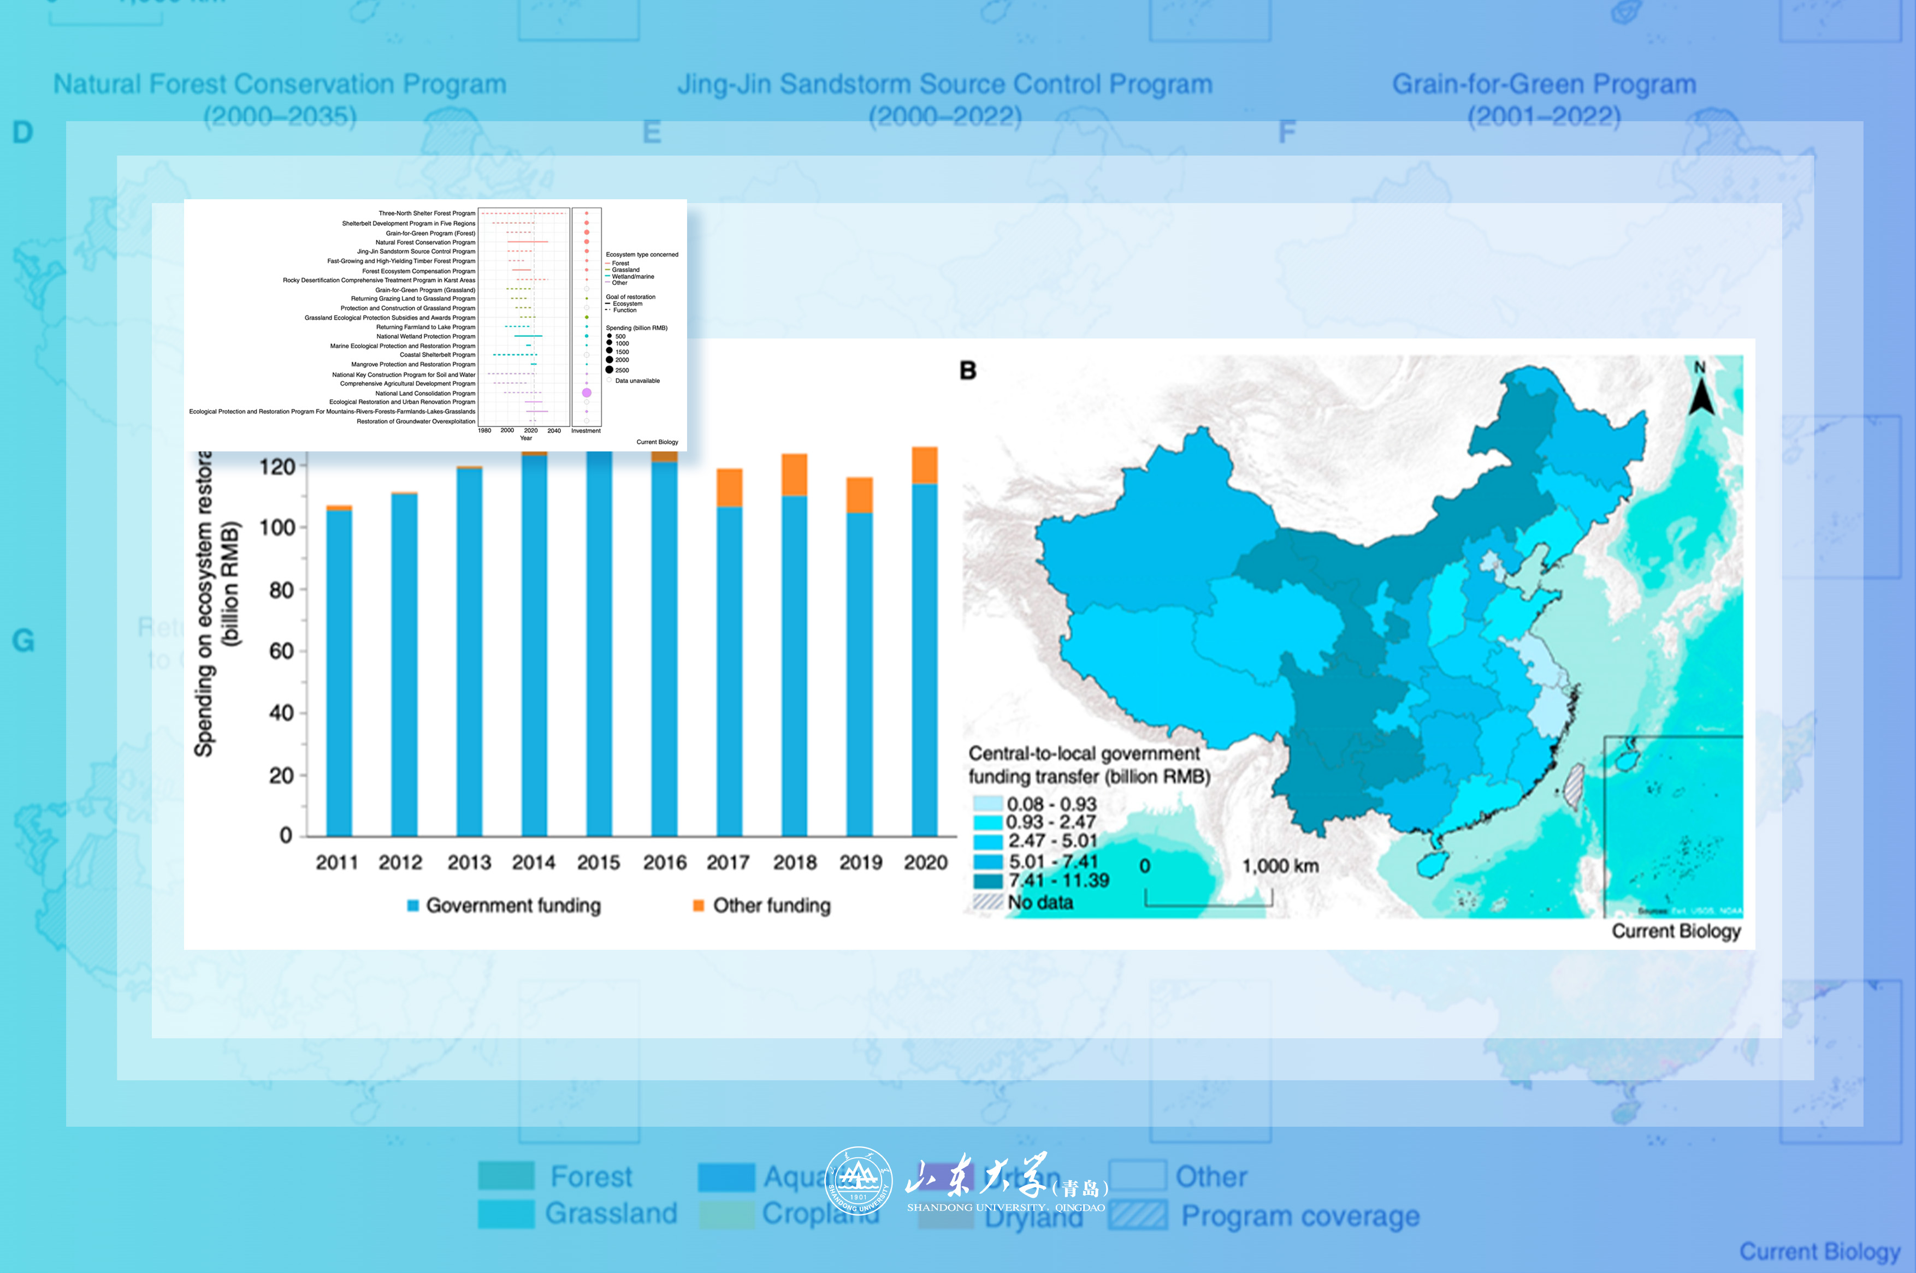Viewport: 1916px width, 1273px height.
Task: Click the 2020 label on the x-axis
Action: pos(926,863)
